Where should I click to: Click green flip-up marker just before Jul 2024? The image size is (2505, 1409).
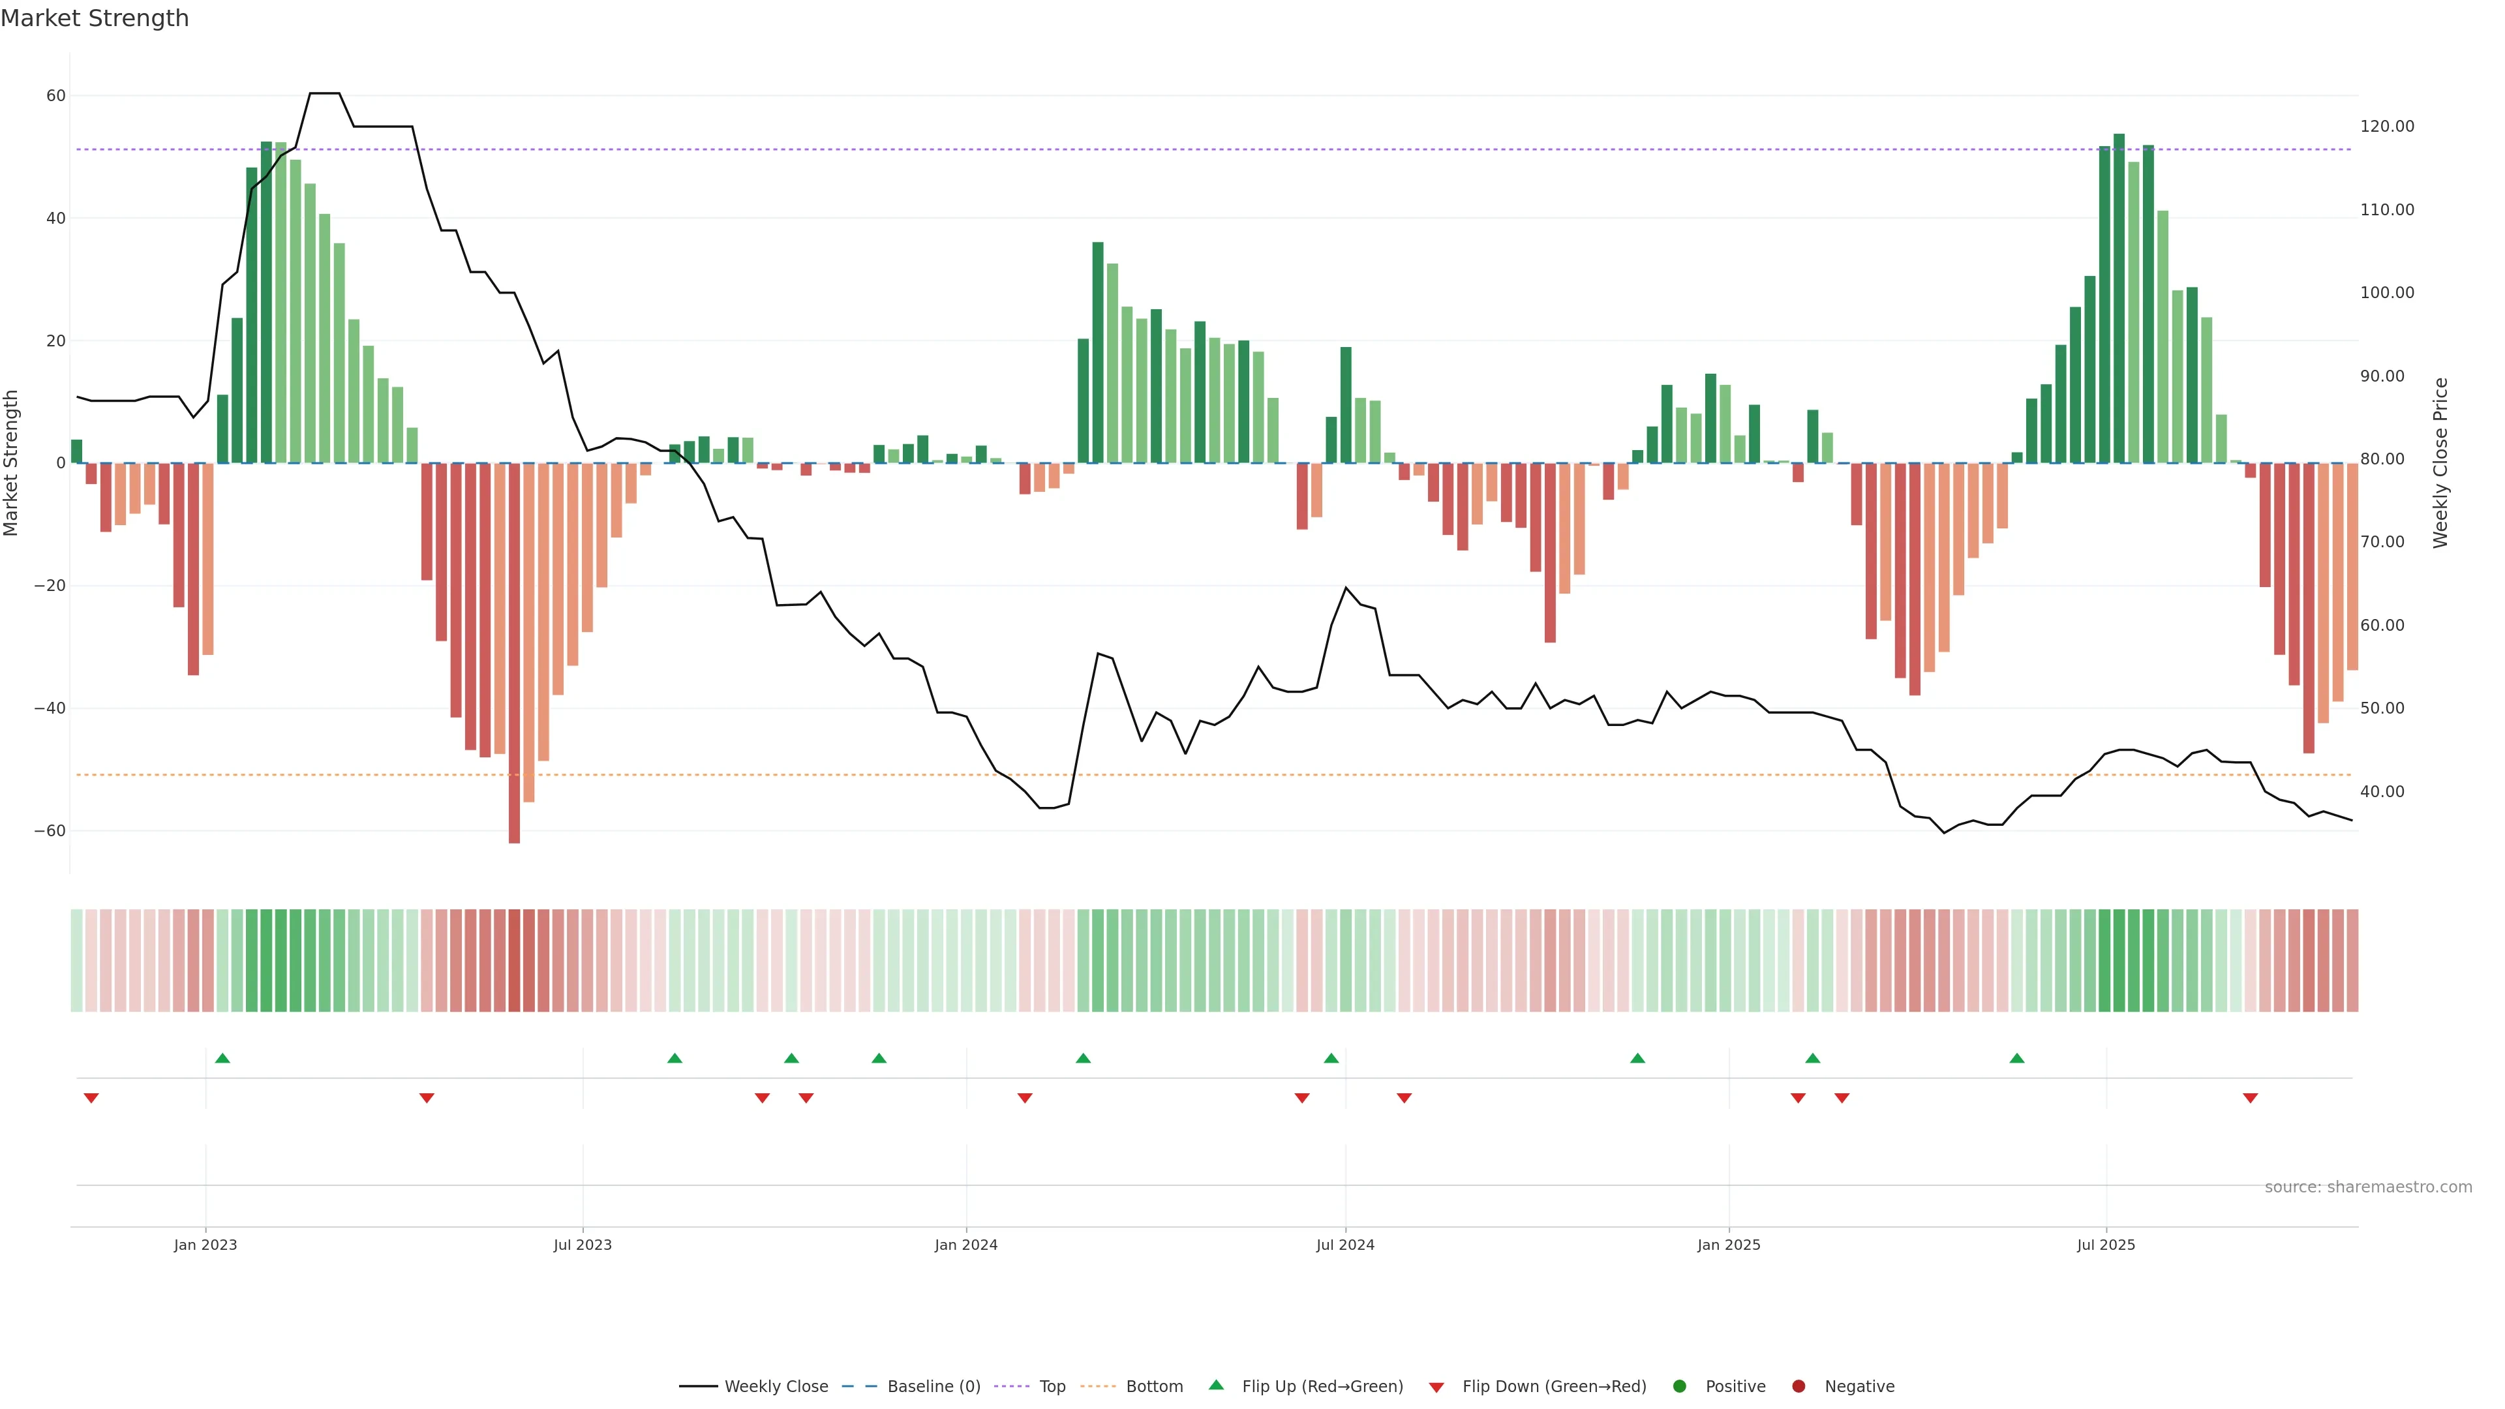(1331, 1058)
